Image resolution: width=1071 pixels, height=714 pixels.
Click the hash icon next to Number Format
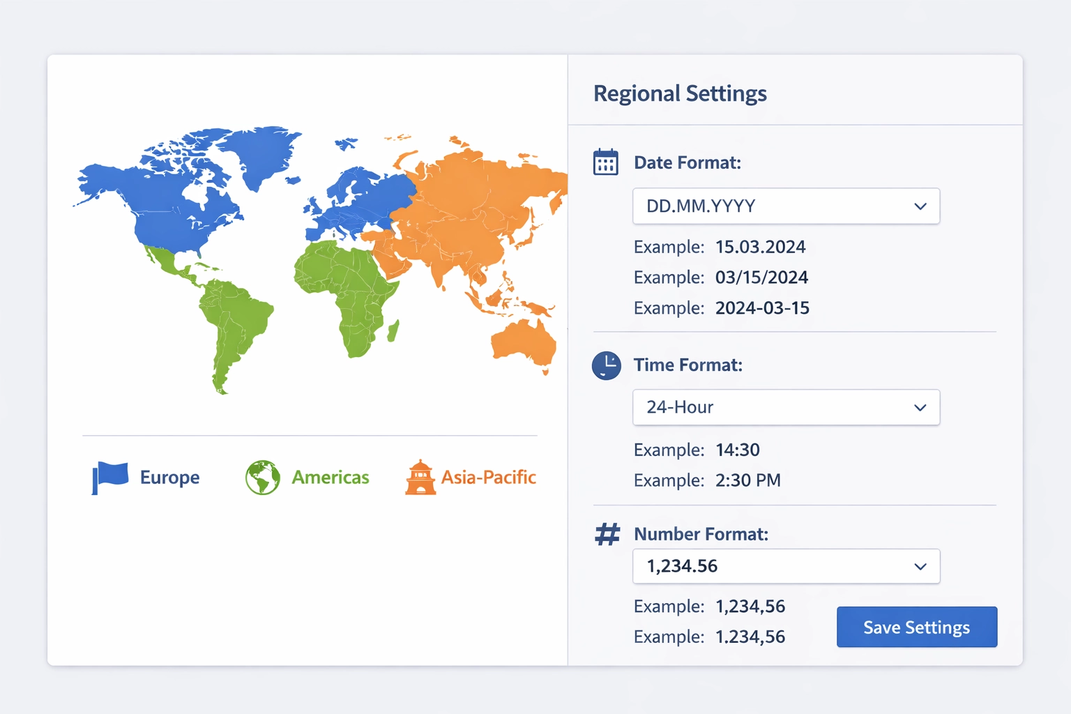(x=606, y=533)
